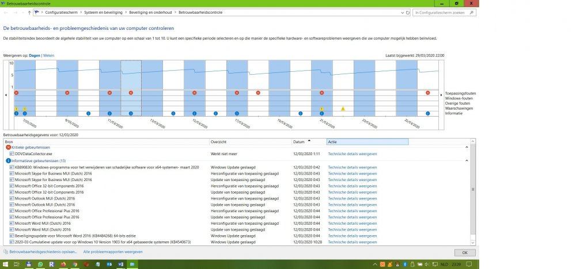Screen dimensions: 576x269
Task: Open the Windows Start button
Action: click(6, 264)
